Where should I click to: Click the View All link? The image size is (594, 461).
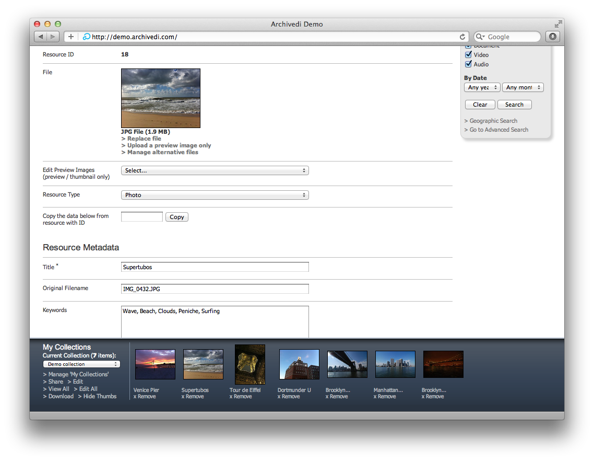coord(58,389)
